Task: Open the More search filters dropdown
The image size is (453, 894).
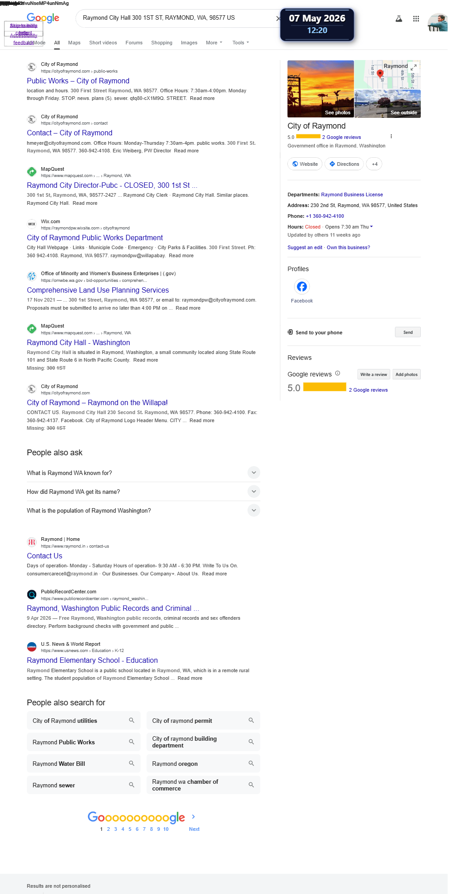Action: (x=214, y=43)
